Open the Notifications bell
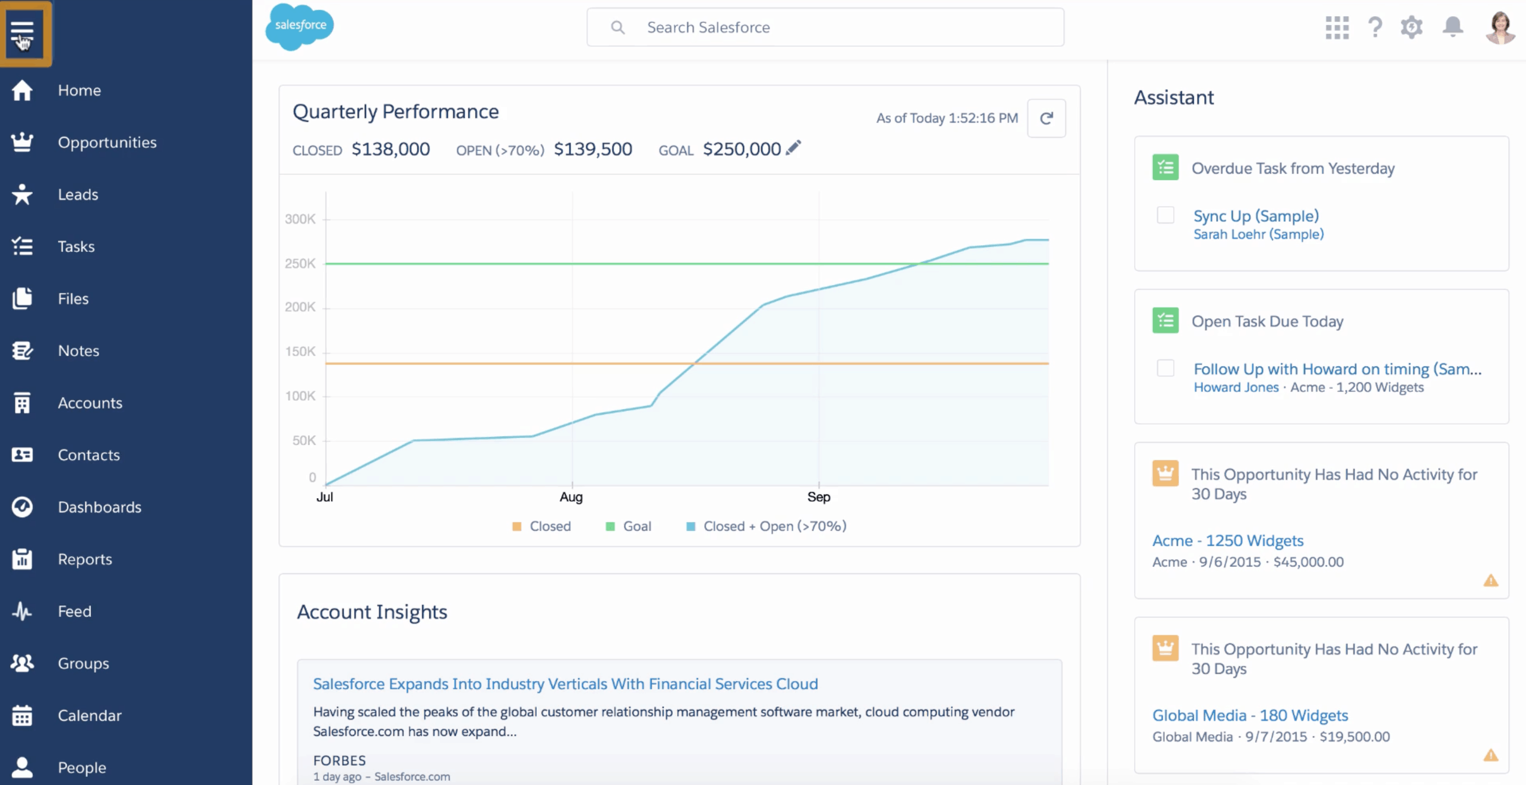 click(1453, 27)
